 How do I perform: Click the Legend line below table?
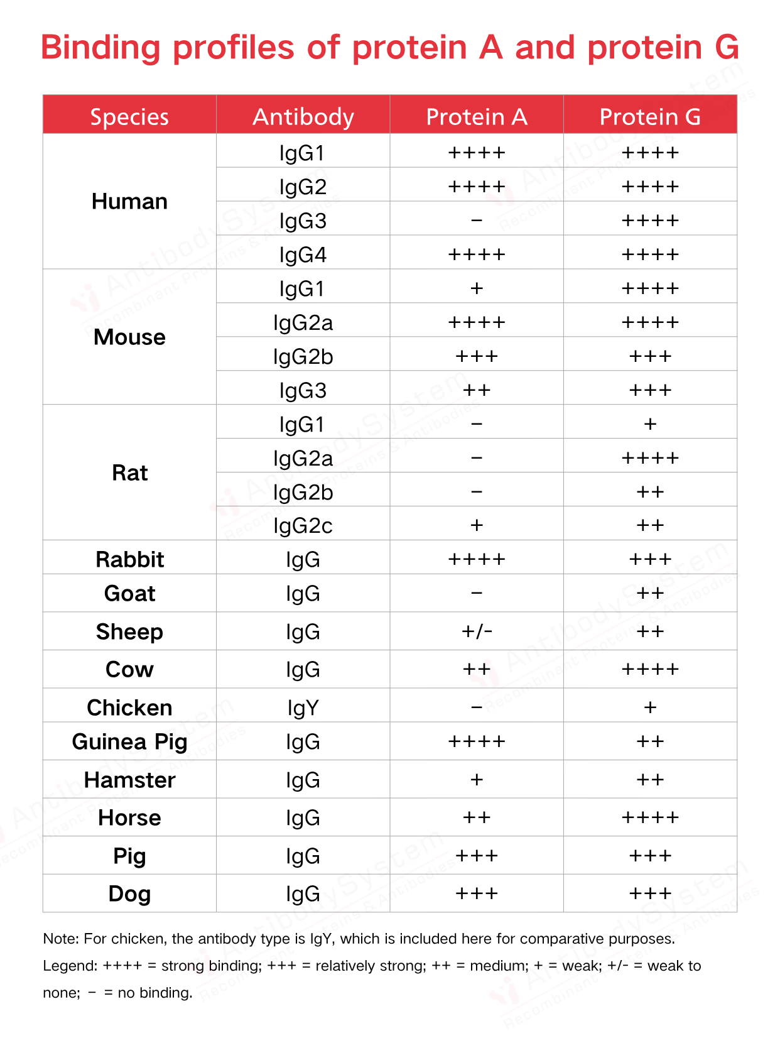372,979
